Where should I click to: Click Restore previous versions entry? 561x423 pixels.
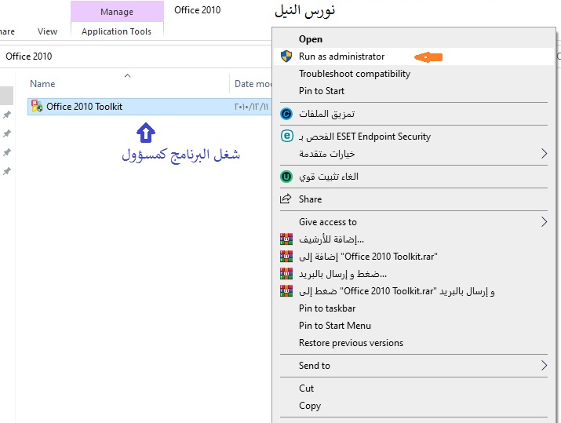pos(351,343)
